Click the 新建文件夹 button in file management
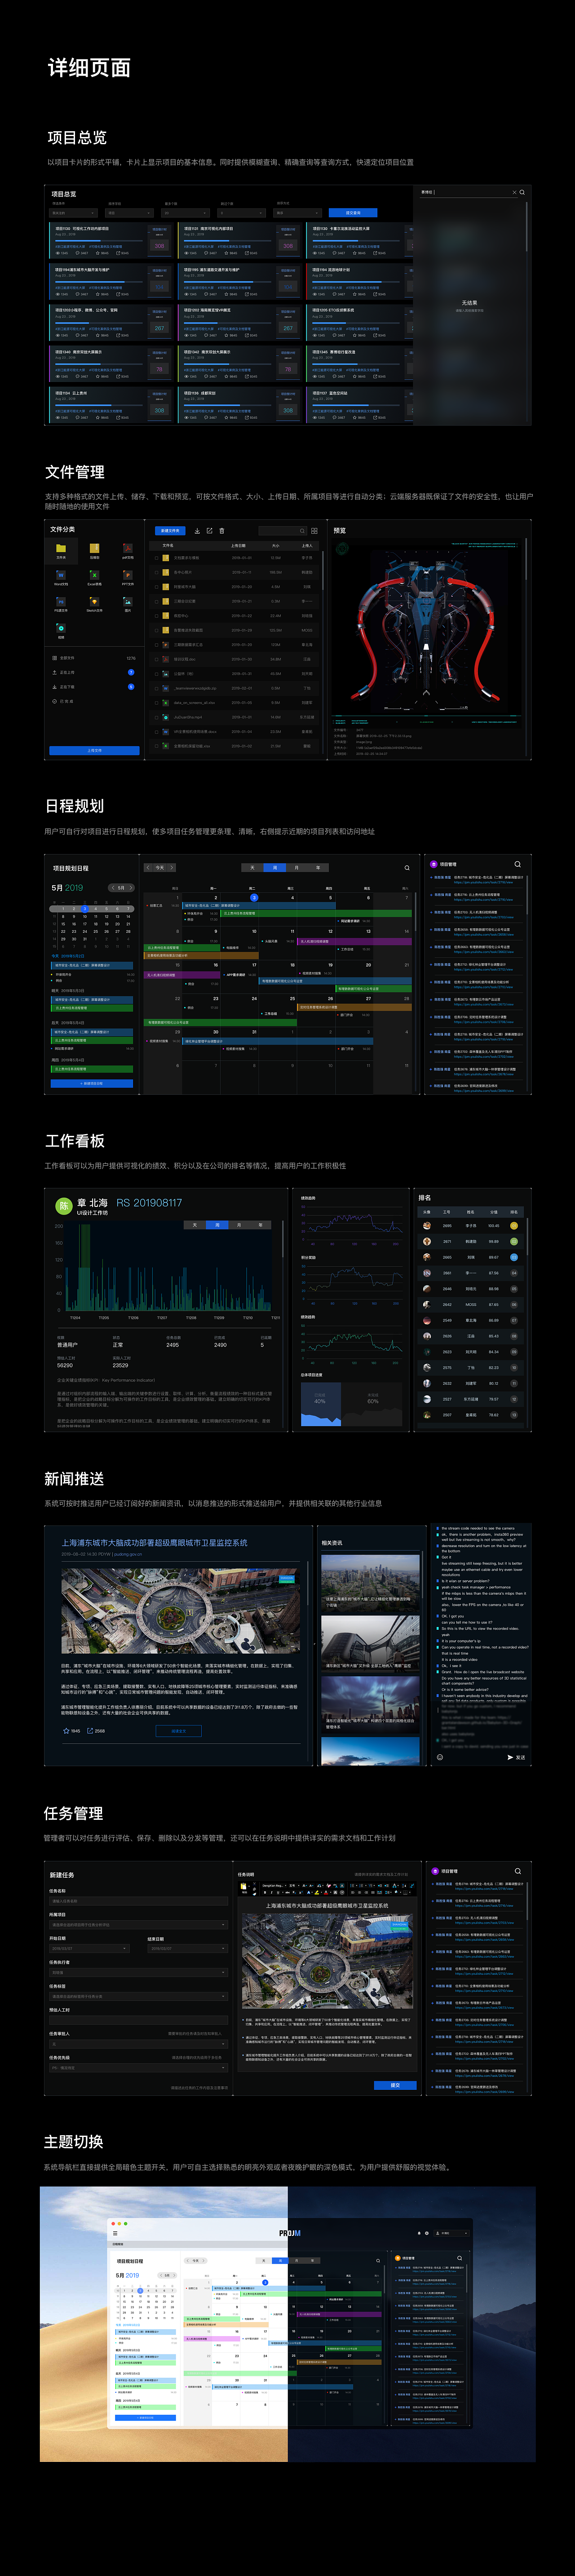Screen dimensions: 575x2576 pos(170,531)
